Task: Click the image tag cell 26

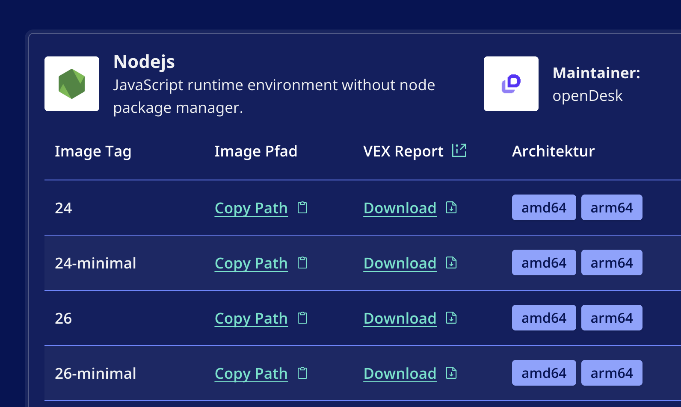Action: [63, 319]
